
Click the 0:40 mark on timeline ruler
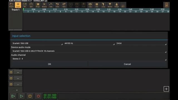coord(130,9)
